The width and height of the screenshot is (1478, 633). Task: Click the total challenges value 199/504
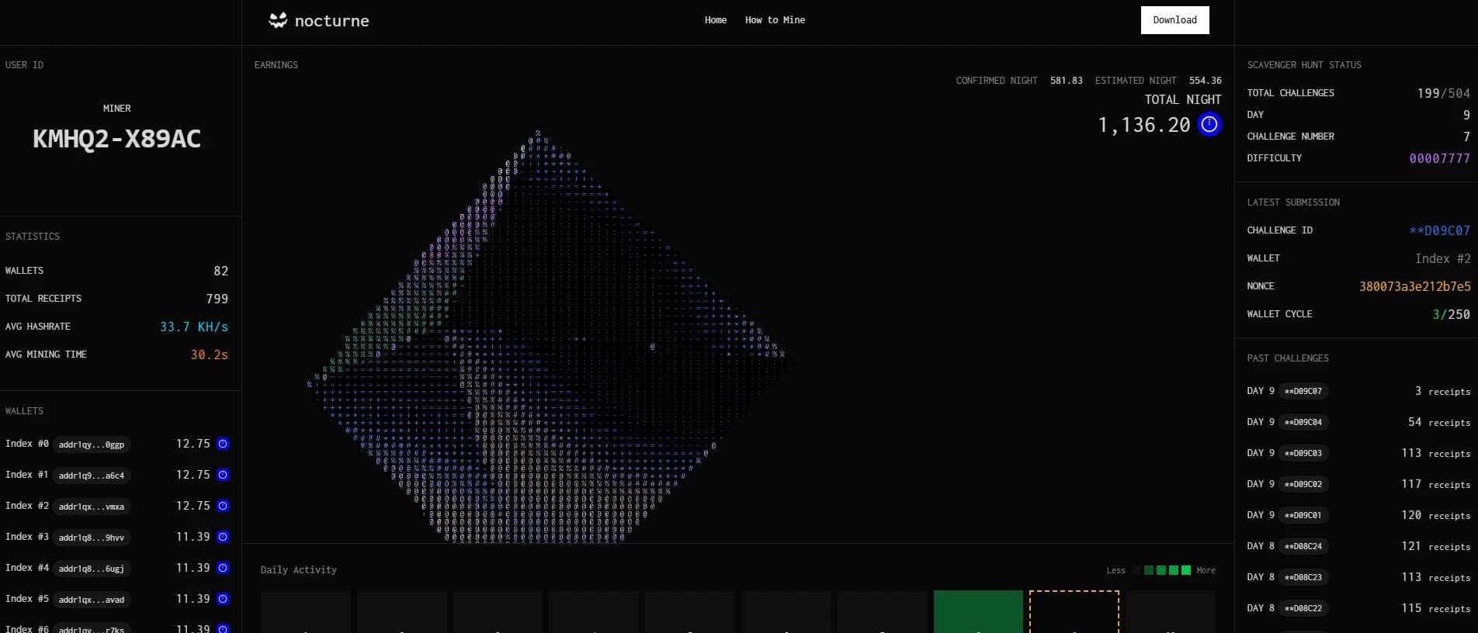pyautogui.click(x=1443, y=93)
